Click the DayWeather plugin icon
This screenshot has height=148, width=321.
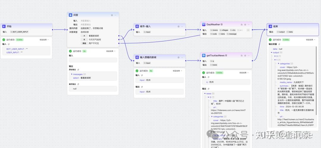tap(204, 24)
